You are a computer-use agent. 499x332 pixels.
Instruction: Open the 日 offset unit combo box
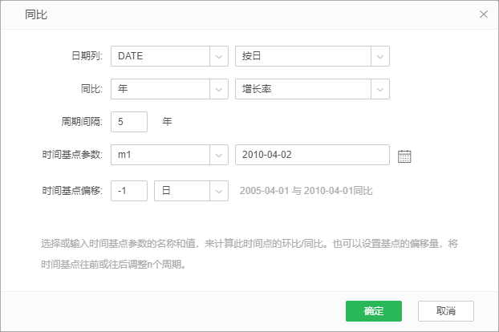pos(181,191)
